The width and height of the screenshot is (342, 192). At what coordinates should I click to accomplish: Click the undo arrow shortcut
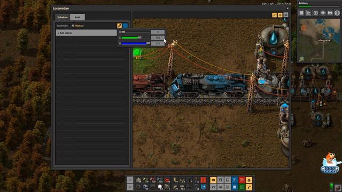(x=213, y=187)
